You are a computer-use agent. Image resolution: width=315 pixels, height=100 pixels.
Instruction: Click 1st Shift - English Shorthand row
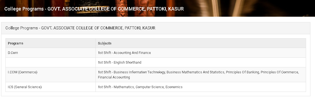point(201,63)
